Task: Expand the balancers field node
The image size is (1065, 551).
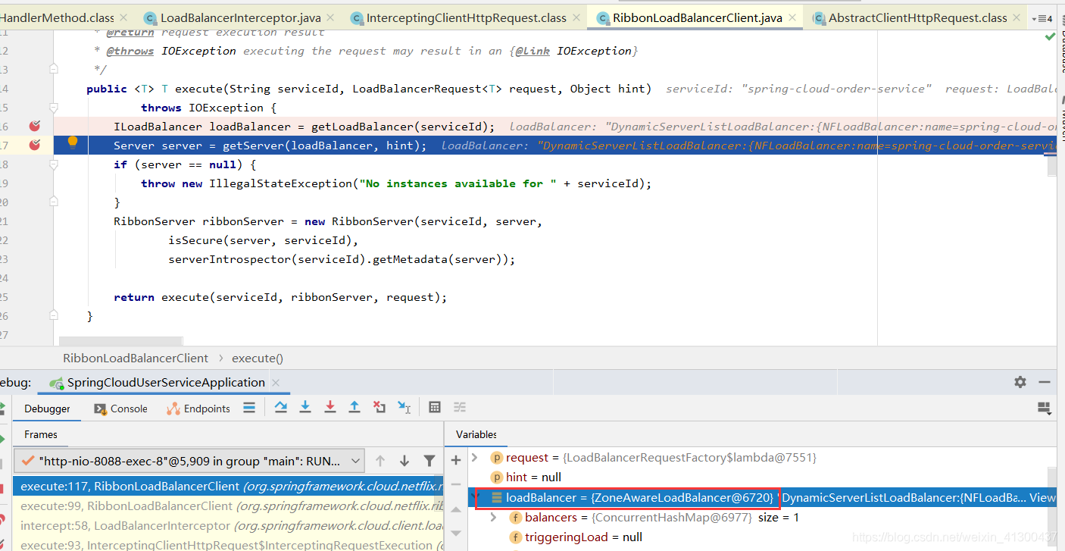Action: tap(494, 517)
